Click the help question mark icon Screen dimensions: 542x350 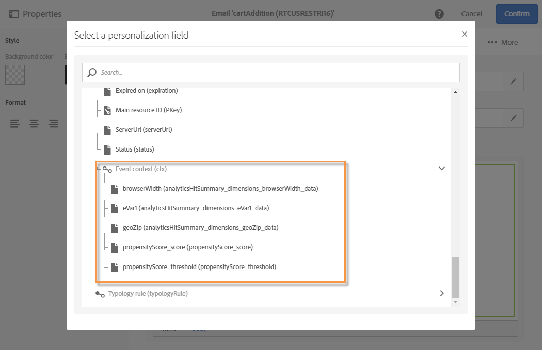click(x=439, y=14)
